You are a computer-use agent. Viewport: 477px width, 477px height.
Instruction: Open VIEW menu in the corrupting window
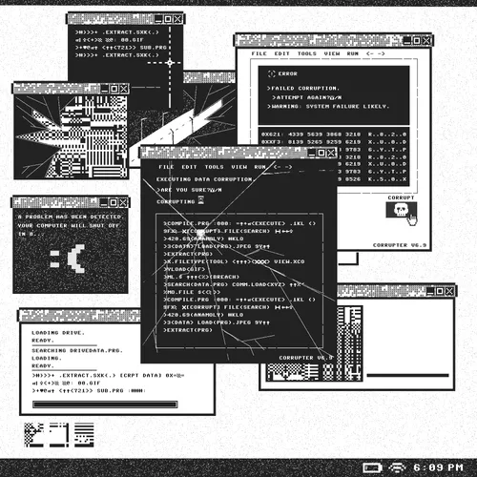pyautogui.click(x=239, y=167)
